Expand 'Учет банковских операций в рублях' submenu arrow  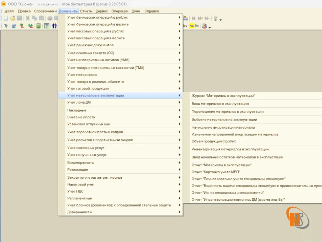tap(179, 17)
